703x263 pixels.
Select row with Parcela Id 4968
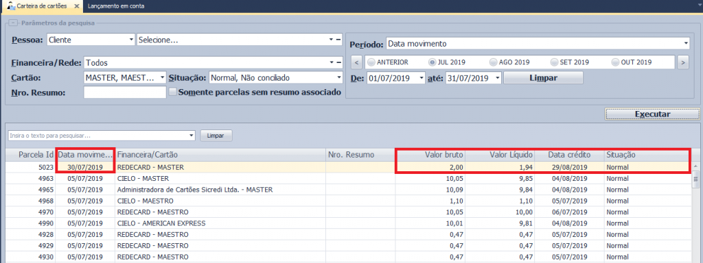pos(348,201)
